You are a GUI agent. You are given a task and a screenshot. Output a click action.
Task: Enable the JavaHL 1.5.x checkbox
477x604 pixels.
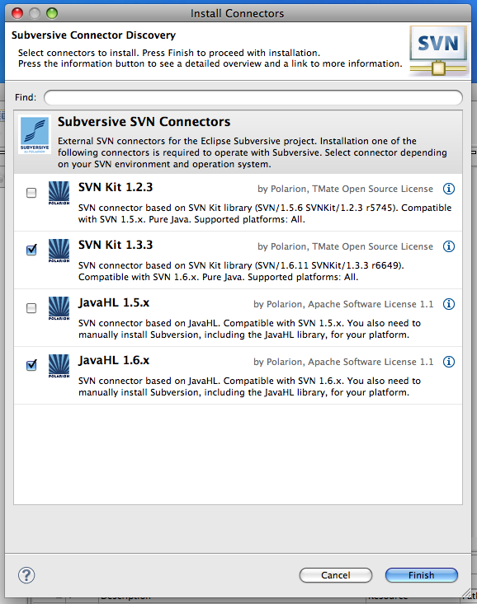coord(31,308)
